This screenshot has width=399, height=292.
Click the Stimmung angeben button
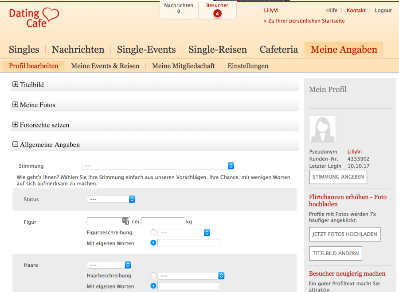point(338,177)
